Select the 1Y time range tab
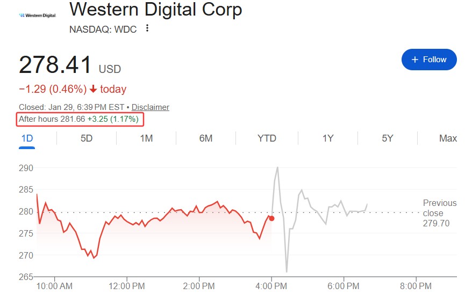The height and width of the screenshot is (295, 465). coord(328,138)
